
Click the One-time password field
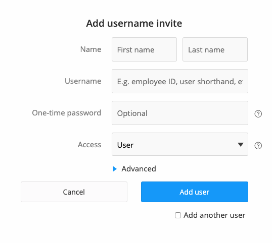(x=180, y=113)
